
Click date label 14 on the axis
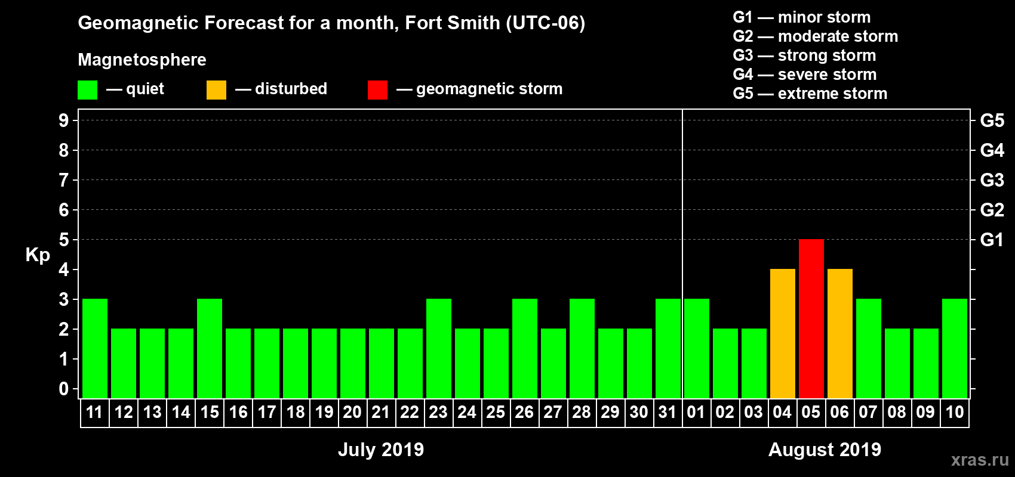click(x=181, y=413)
